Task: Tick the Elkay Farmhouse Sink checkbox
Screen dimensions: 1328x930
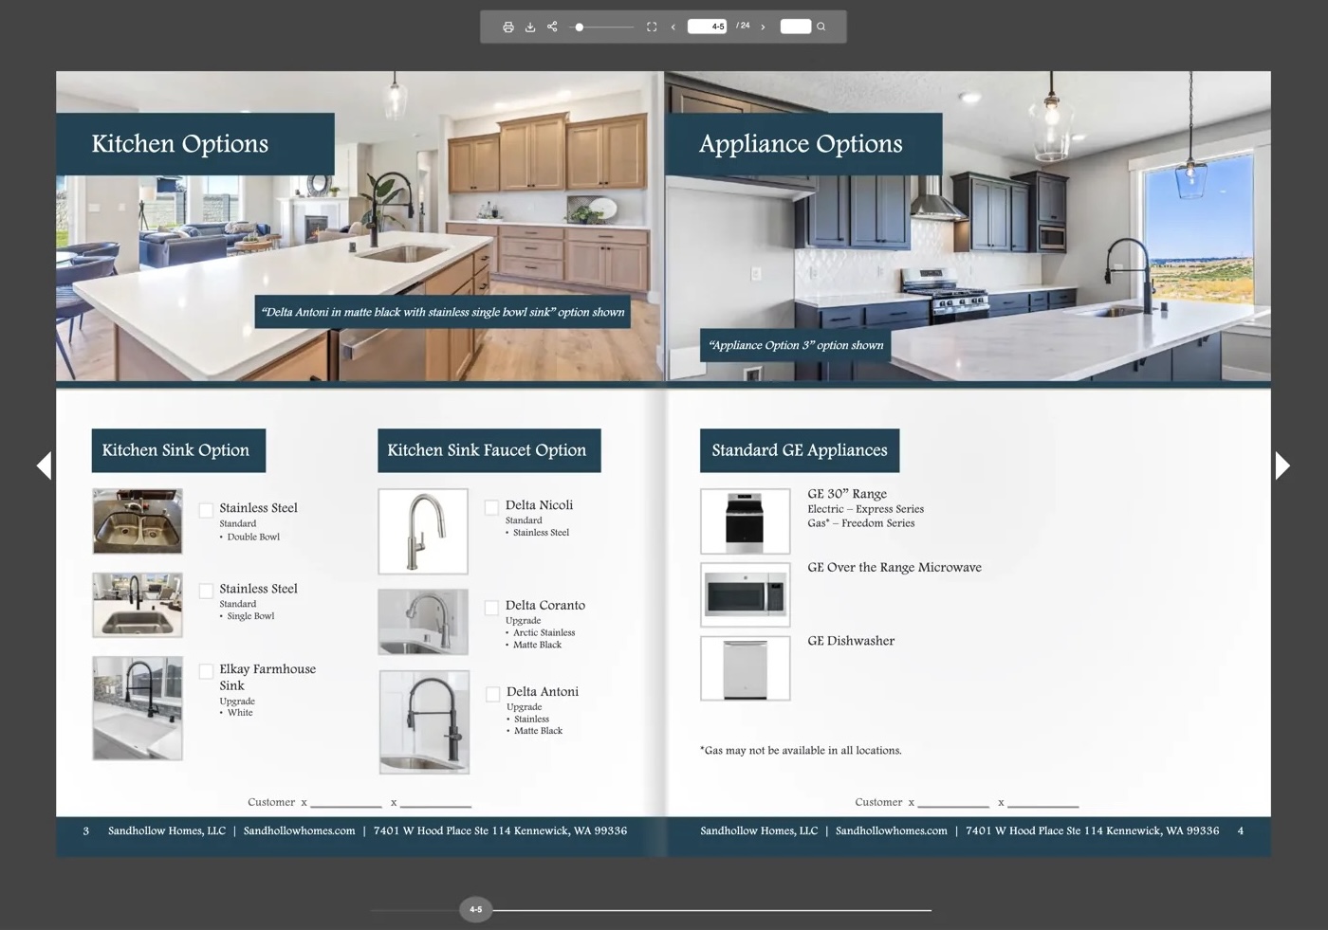Action: pyautogui.click(x=206, y=671)
